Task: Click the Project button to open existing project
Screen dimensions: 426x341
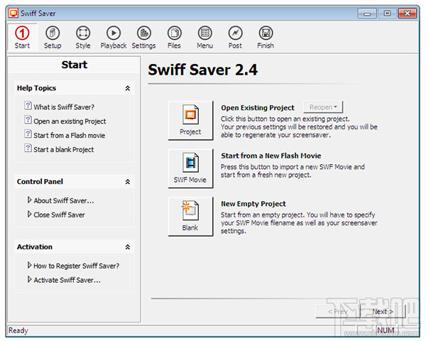Action: tap(190, 121)
